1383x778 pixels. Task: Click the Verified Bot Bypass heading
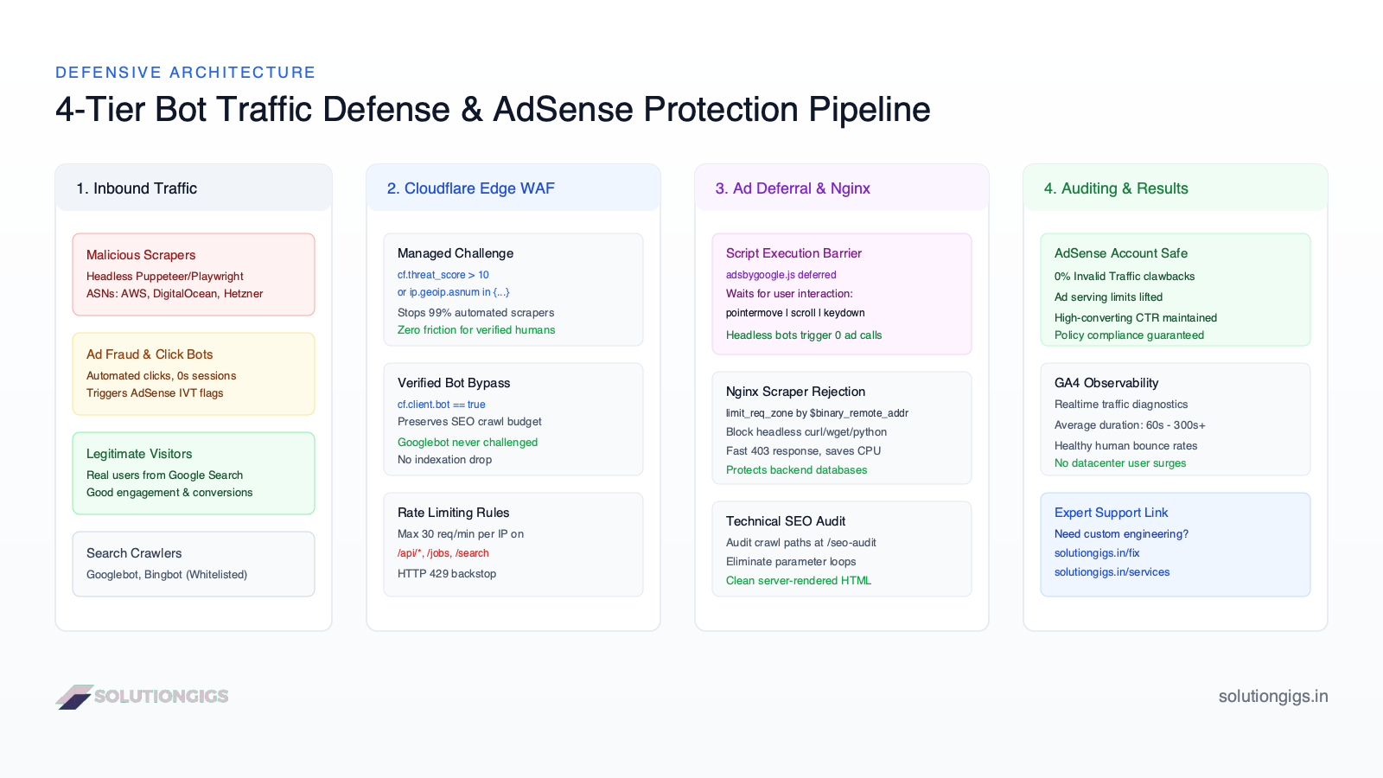[454, 383]
